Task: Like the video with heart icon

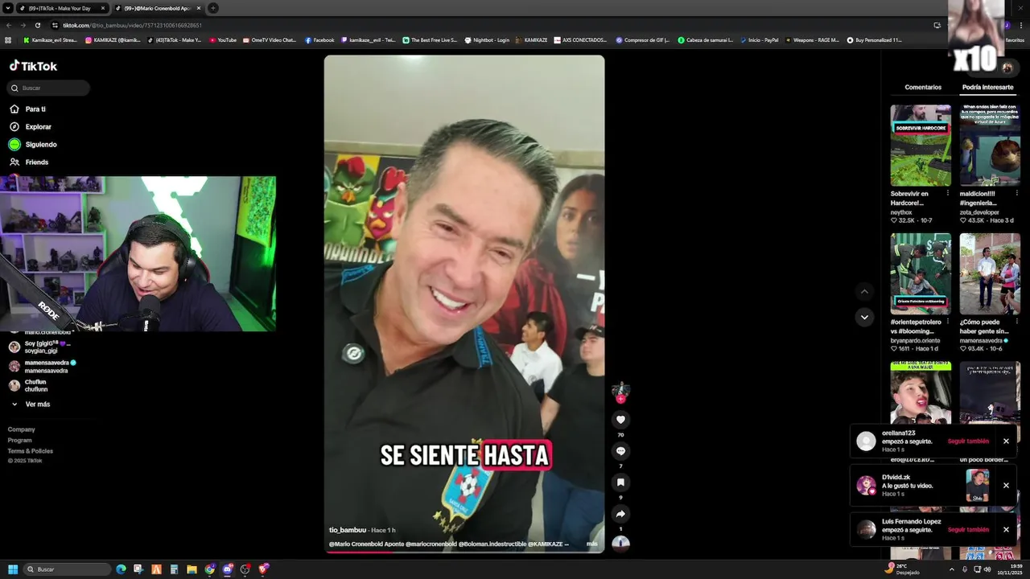Action: point(620,419)
